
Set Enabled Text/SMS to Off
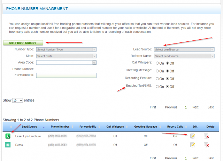[x=167, y=87]
